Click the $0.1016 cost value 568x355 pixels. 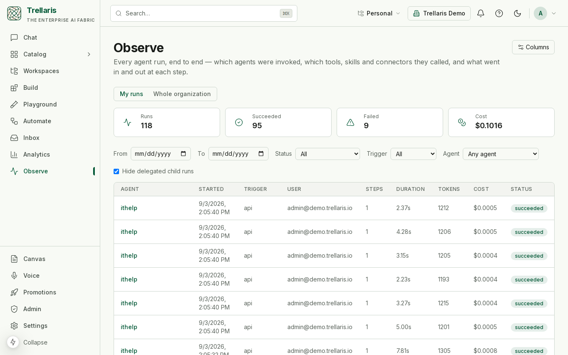(489, 126)
